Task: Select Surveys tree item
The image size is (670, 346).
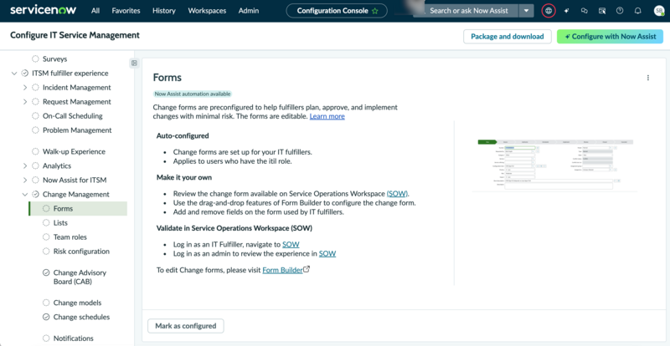Action: (54, 59)
